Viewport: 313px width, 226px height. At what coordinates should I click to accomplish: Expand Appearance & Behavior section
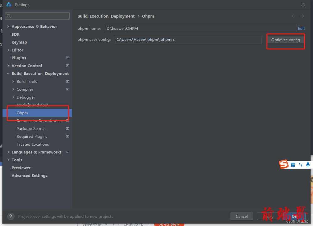coord(8,26)
